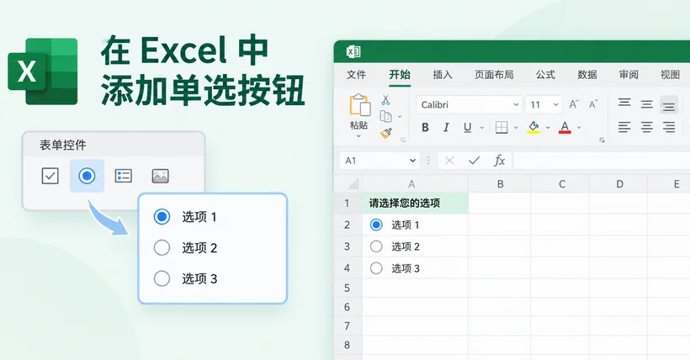Confirm formula bar entry checkmark
The width and height of the screenshot is (690, 360).
coord(475,161)
